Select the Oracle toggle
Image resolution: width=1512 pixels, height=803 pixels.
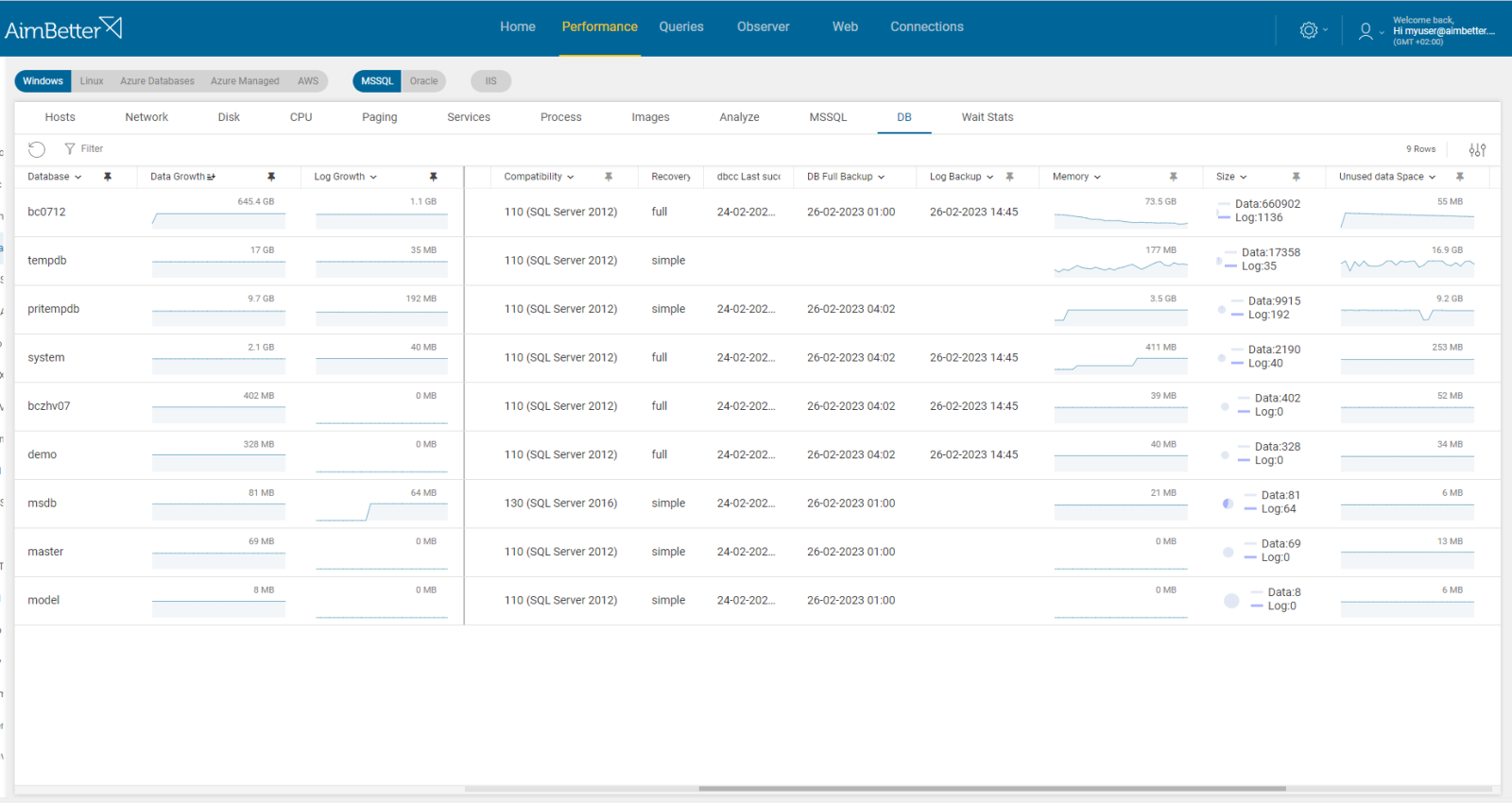[423, 81]
